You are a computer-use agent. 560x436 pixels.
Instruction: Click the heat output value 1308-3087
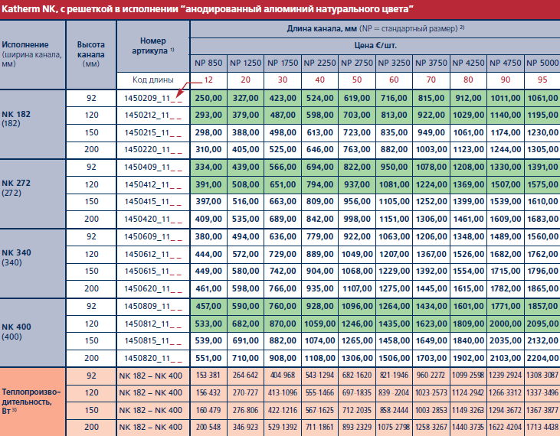tap(542, 376)
